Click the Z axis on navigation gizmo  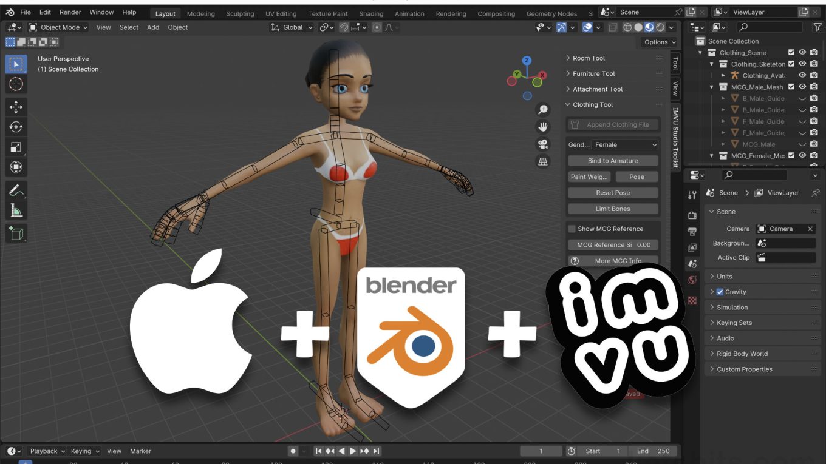pyautogui.click(x=527, y=61)
